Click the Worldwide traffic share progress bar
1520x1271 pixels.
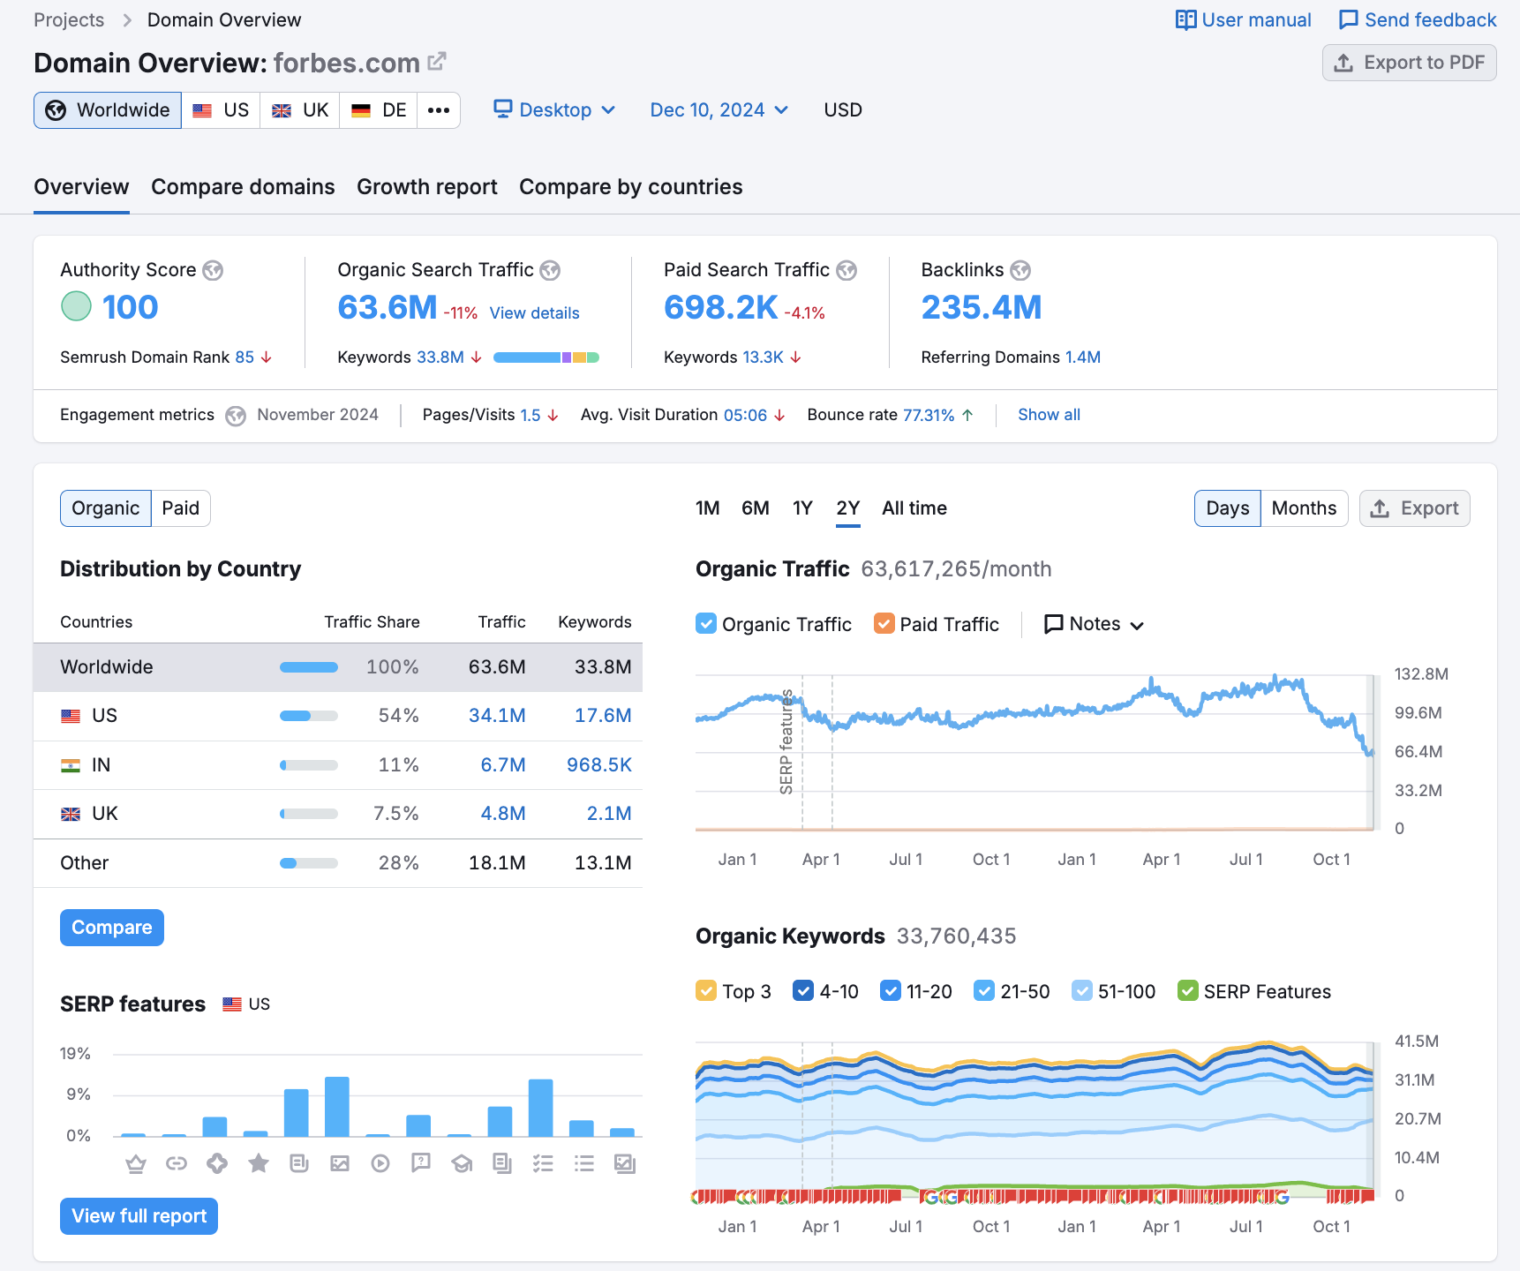pyautogui.click(x=309, y=667)
